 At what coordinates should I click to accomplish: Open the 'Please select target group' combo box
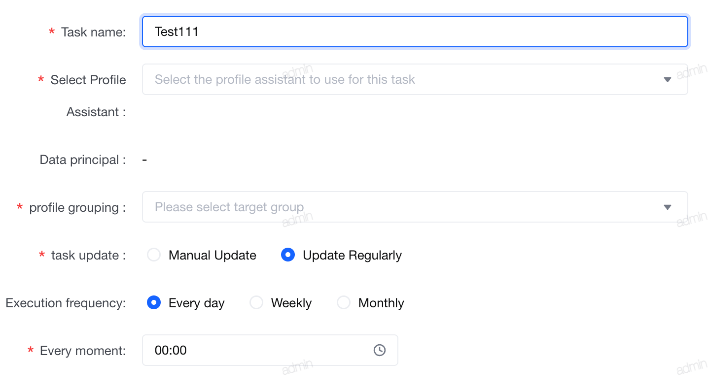(x=415, y=207)
